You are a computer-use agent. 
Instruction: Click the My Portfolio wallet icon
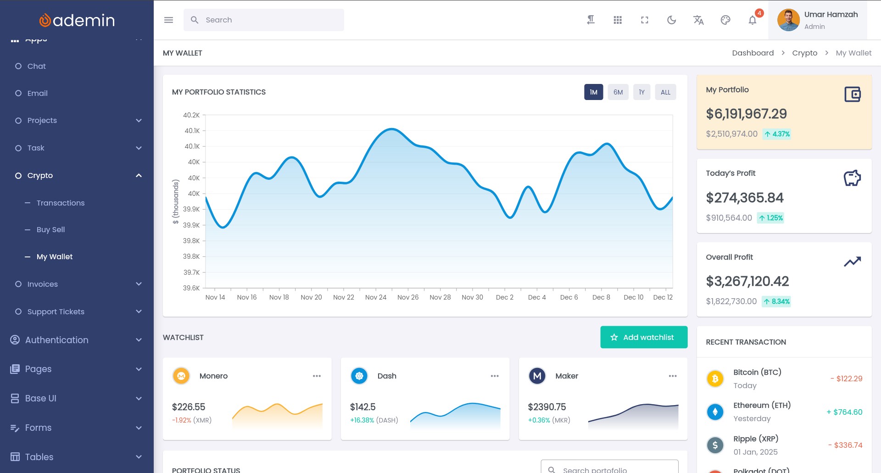(852, 95)
